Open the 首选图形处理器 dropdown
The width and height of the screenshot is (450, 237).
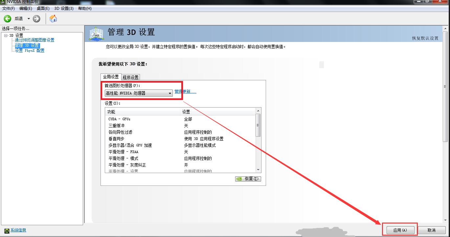click(139, 93)
